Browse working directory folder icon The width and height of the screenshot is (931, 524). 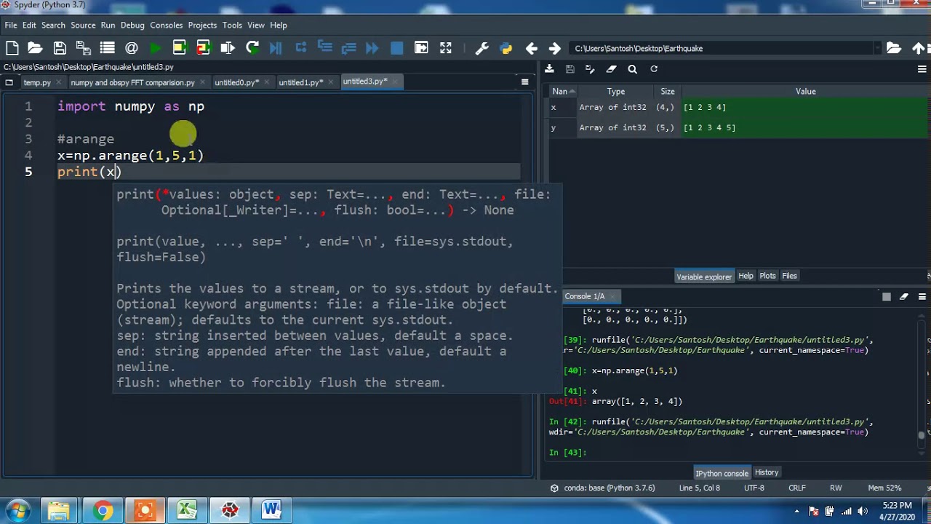(x=894, y=48)
